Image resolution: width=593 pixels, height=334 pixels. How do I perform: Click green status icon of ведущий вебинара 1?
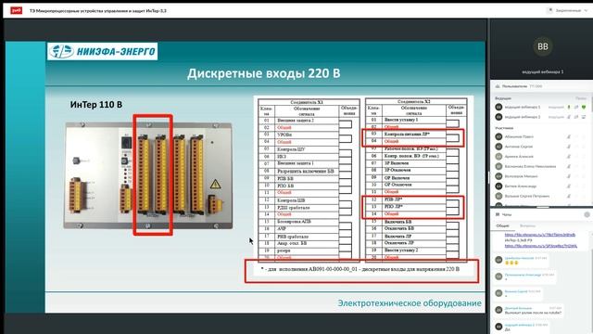point(584,108)
